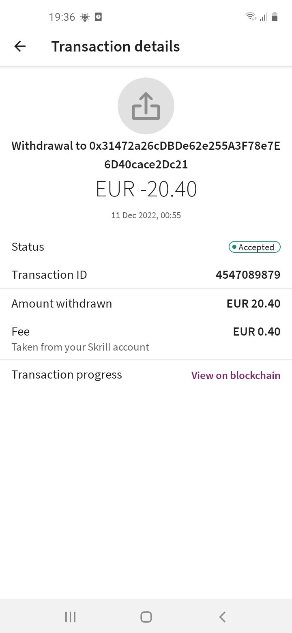This screenshot has height=633, width=292.
Task: Tap the mobile signal strength icon
Action: pyautogui.click(x=264, y=17)
